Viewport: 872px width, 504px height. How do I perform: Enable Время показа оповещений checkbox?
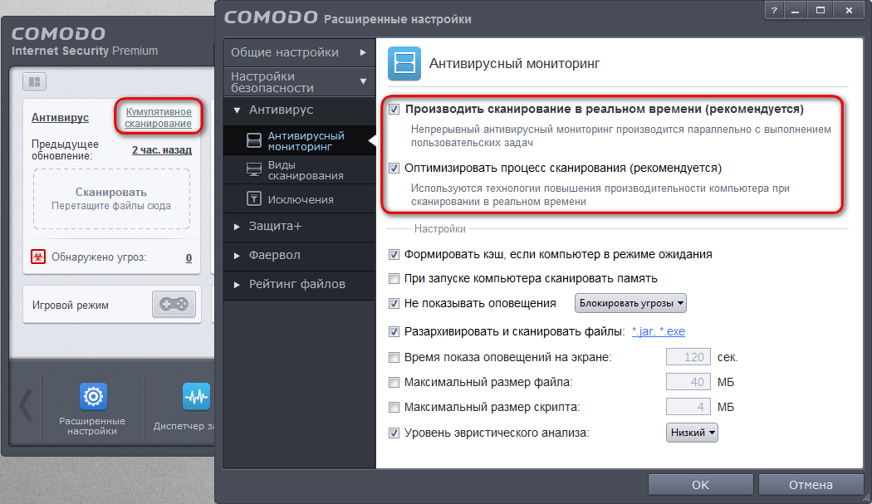point(394,357)
